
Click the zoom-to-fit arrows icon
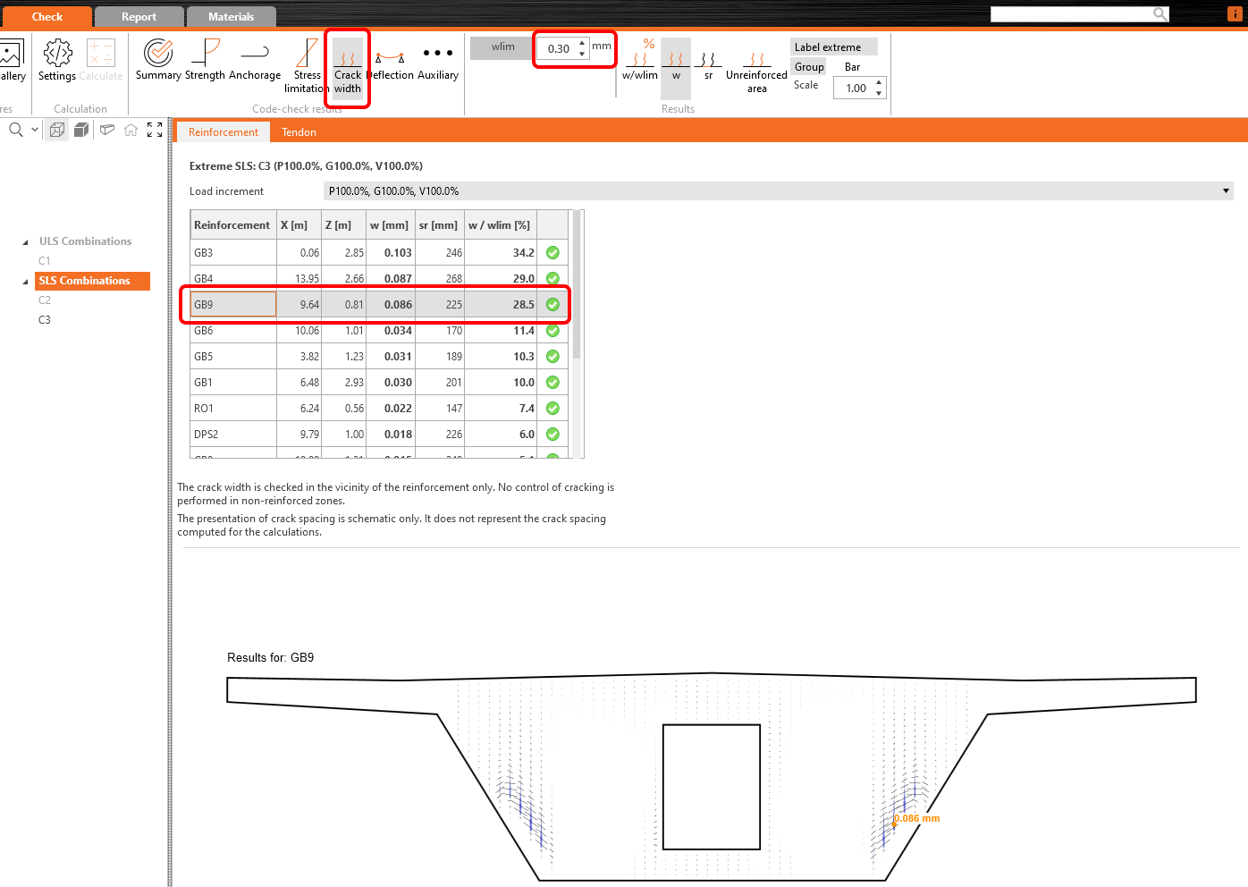(155, 130)
